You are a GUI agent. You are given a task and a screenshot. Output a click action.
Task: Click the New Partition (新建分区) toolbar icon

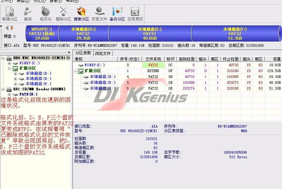[10, 14]
